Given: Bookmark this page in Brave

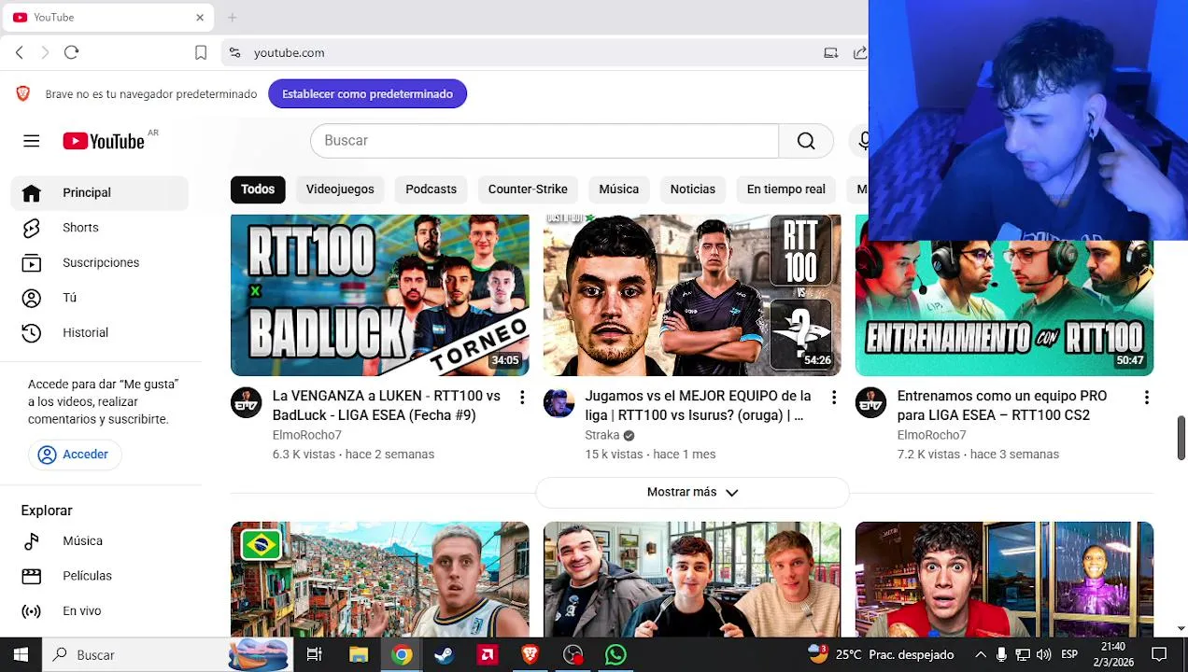Looking at the screenshot, I should 201,53.
